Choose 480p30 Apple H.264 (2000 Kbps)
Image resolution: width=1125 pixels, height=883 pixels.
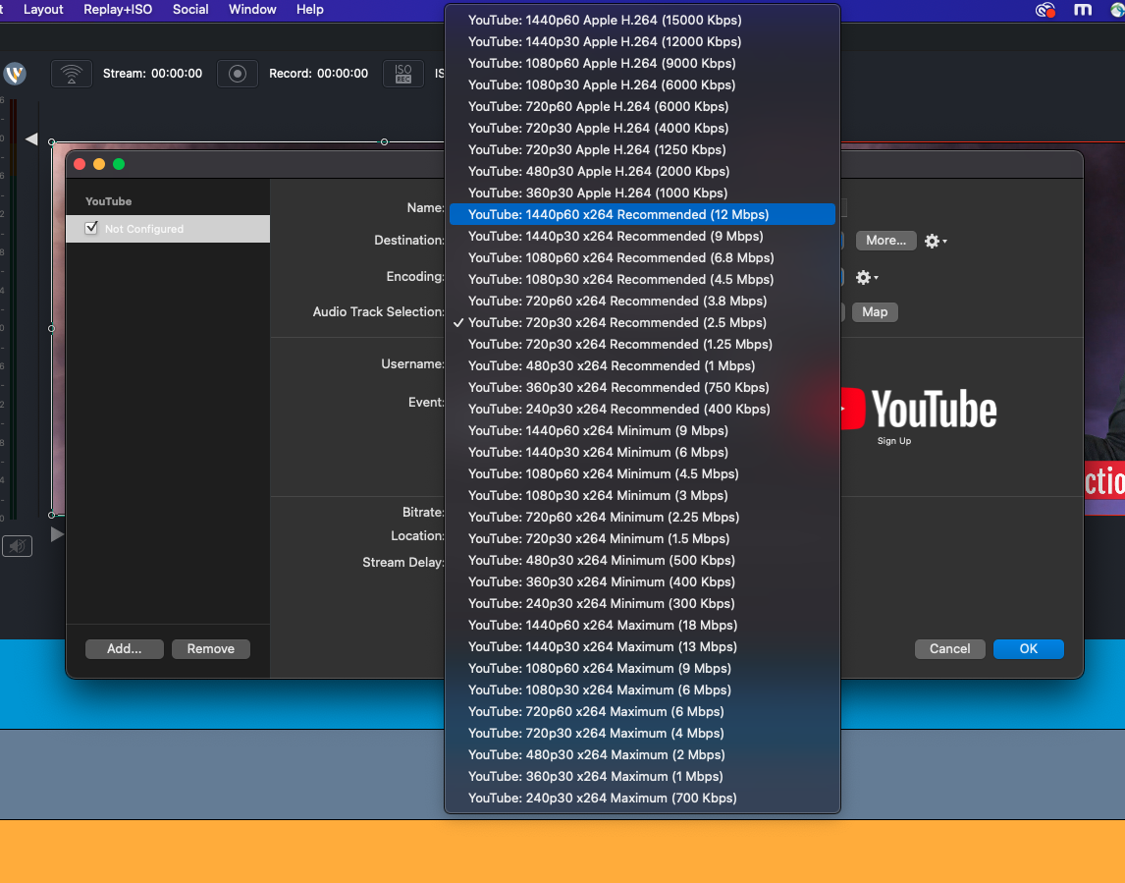(642, 171)
